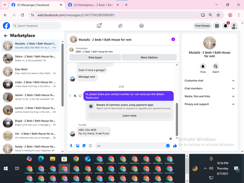Search in conversation magnifier icon

click(216, 66)
